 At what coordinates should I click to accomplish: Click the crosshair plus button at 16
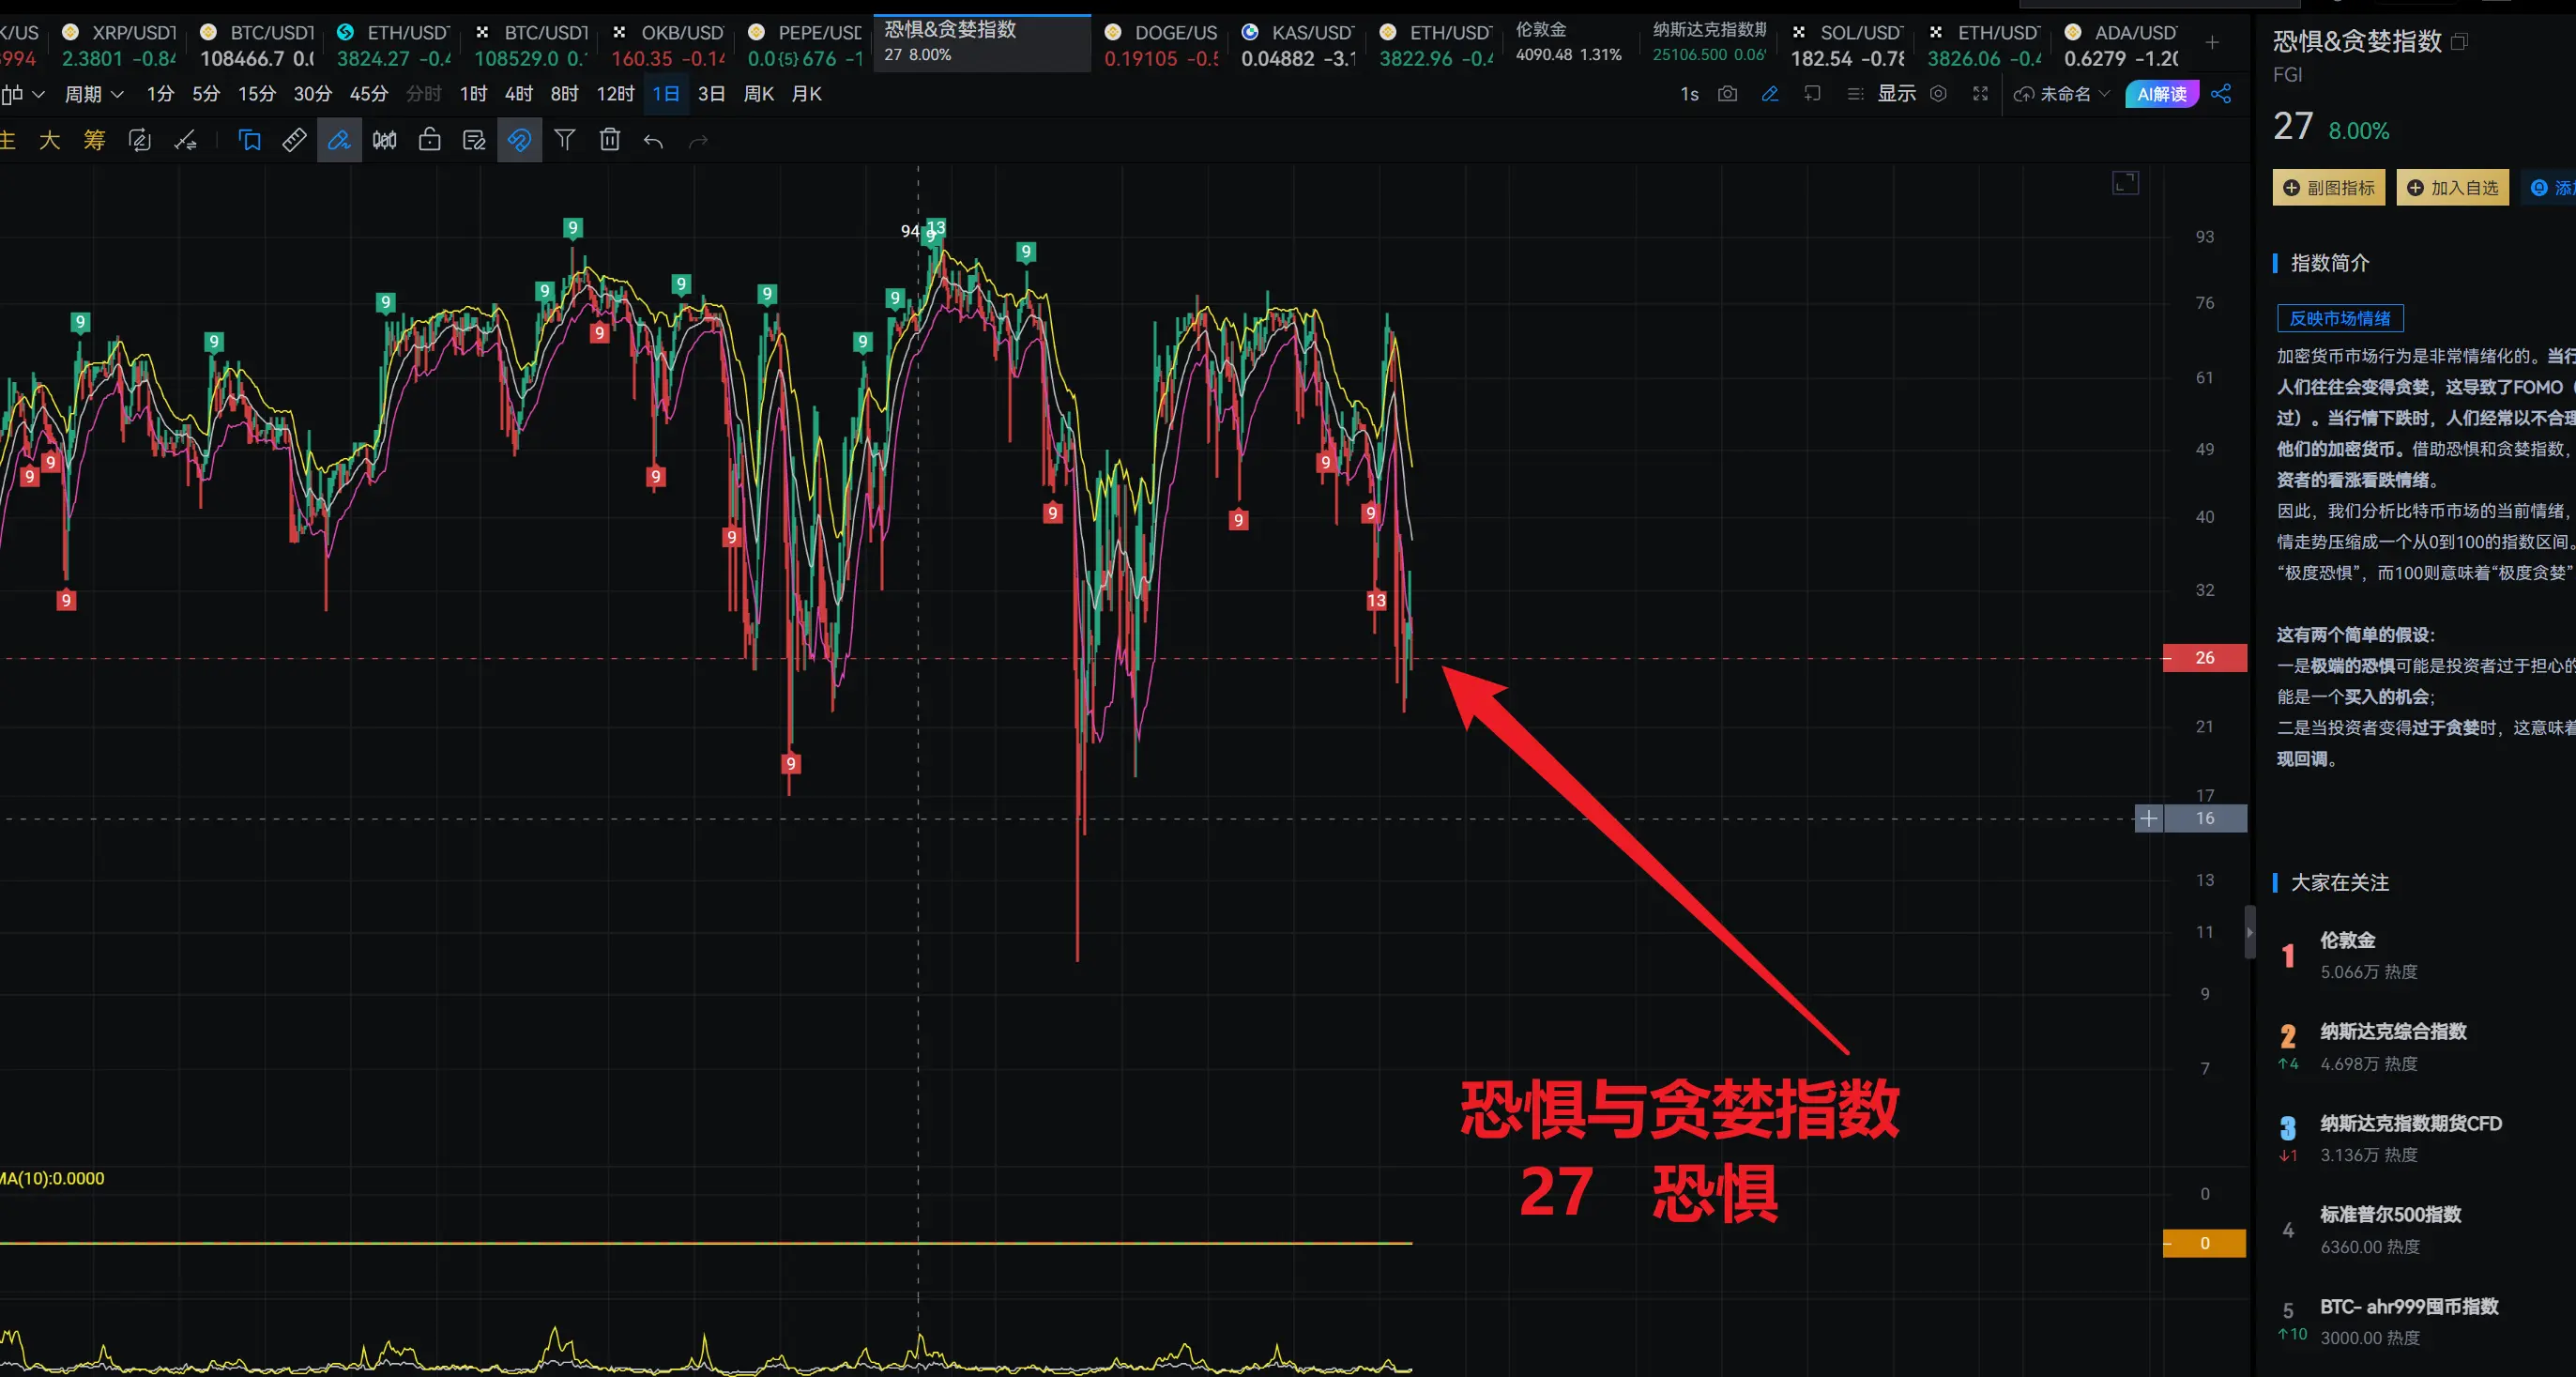click(2148, 818)
